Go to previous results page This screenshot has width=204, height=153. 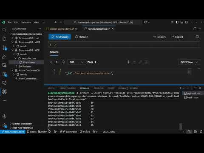click(x=57, y=62)
